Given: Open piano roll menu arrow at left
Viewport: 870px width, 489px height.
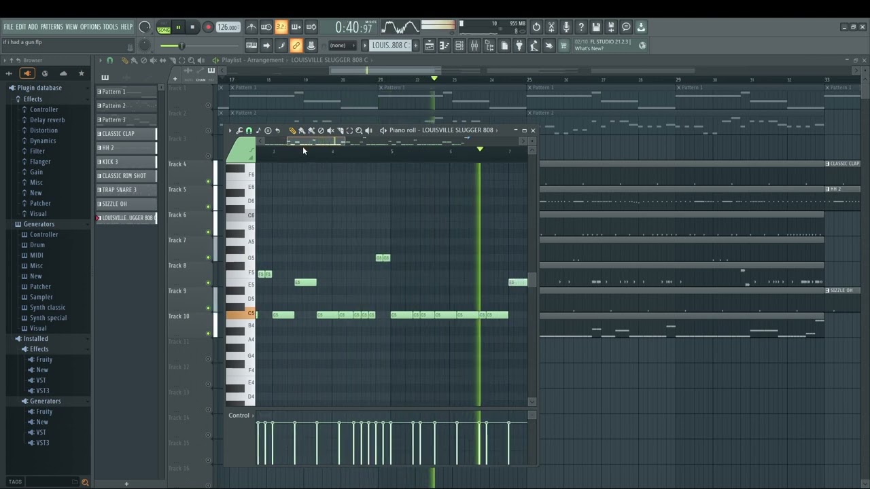Looking at the screenshot, I should [230, 130].
